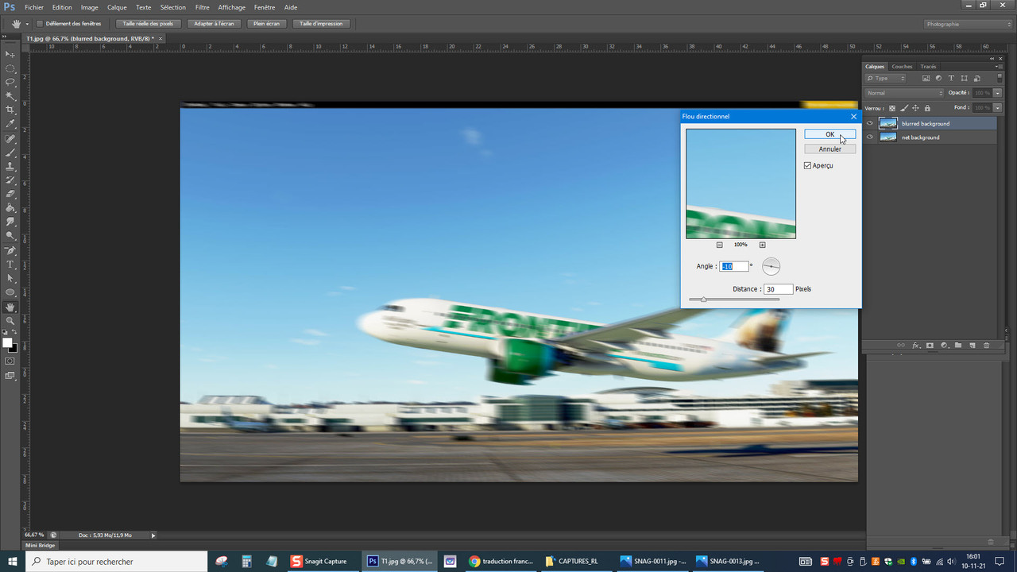1017x572 pixels.
Task: Open the Opacité slider dropdown
Action: pyautogui.click(x=998, y=93)
